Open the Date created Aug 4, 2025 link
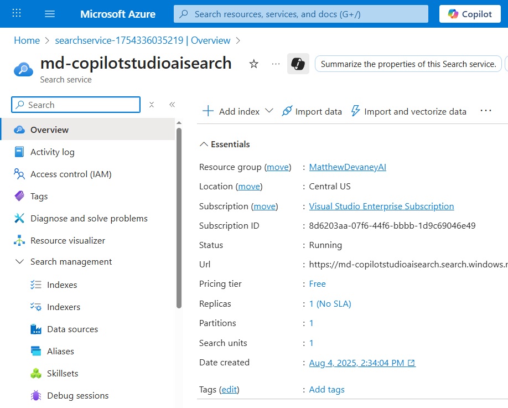 click(362, 363)
